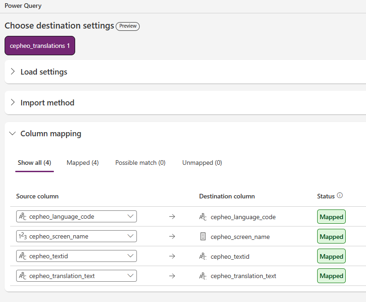Click text type icon beside destination cepheo_textid
Screen dimensions: 366x302
(203, 256)
